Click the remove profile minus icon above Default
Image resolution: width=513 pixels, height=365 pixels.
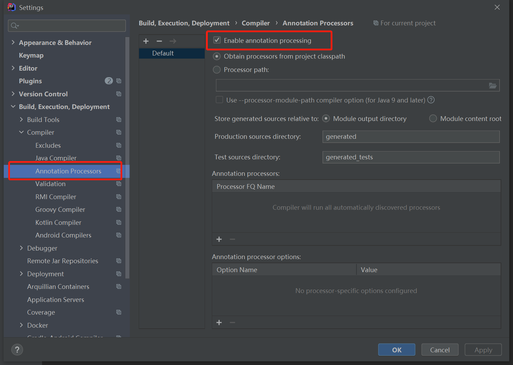159,41
